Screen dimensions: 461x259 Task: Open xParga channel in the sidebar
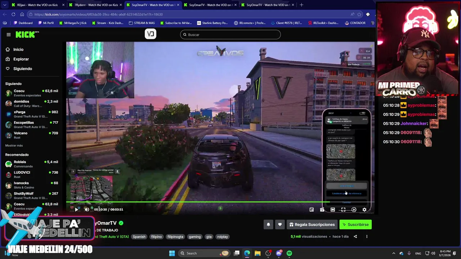pos(32,114)
